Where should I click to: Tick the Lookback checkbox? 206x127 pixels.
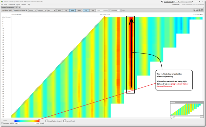(x=110, y=10)
